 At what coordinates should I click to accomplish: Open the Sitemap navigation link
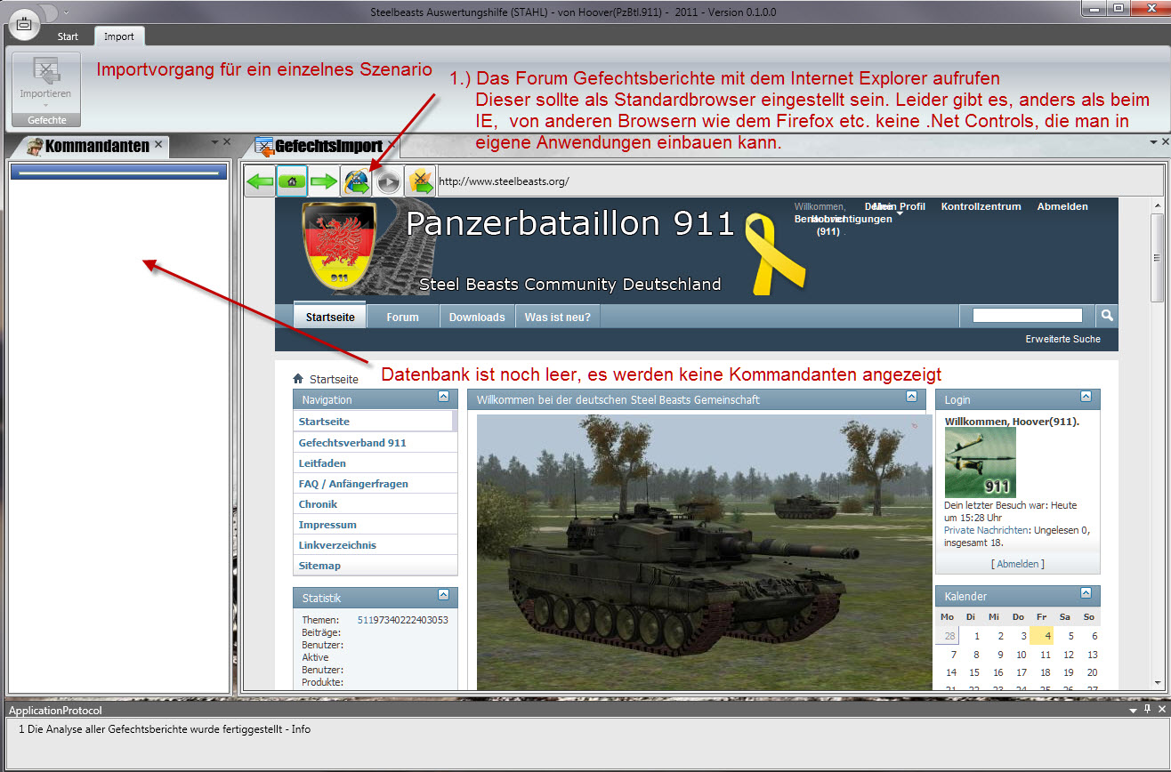(x=319, y=566)
